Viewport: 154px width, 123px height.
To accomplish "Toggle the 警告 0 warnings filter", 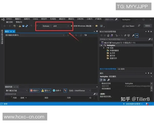I will coord(46,90).
